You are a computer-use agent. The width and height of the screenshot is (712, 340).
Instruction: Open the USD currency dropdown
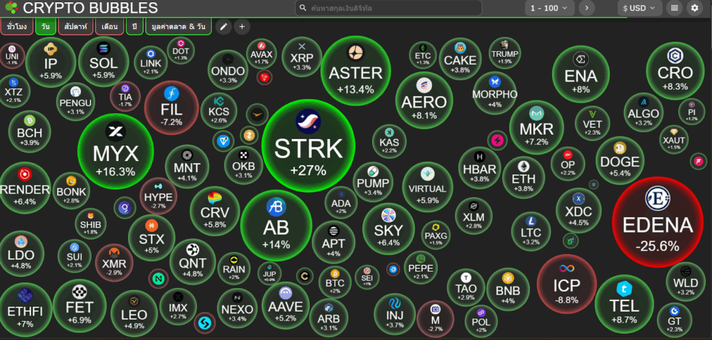pyautogui.click(x=639, y=8)
